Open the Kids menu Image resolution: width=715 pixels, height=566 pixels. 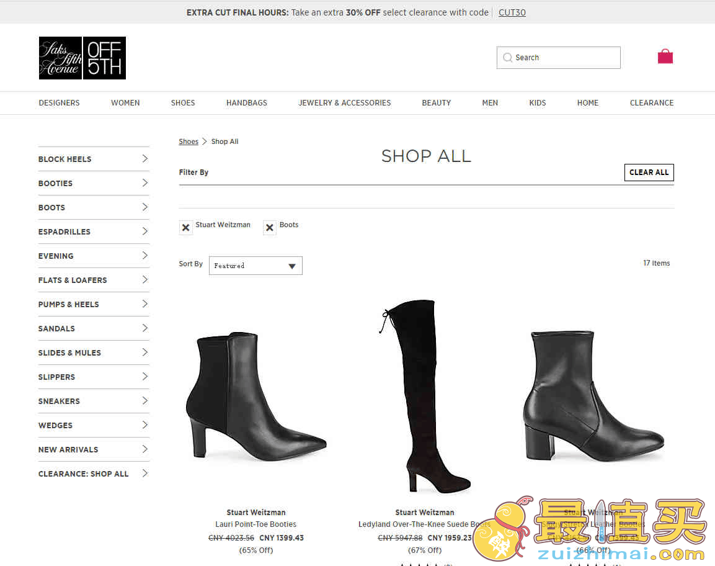pos(538,102)
